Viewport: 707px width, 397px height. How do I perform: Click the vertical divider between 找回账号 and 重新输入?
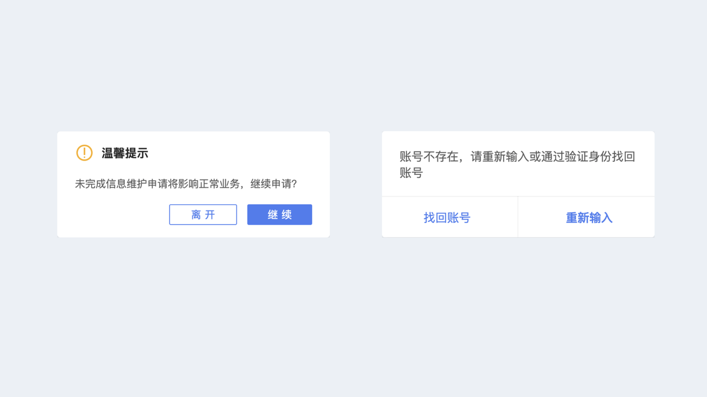518,217
